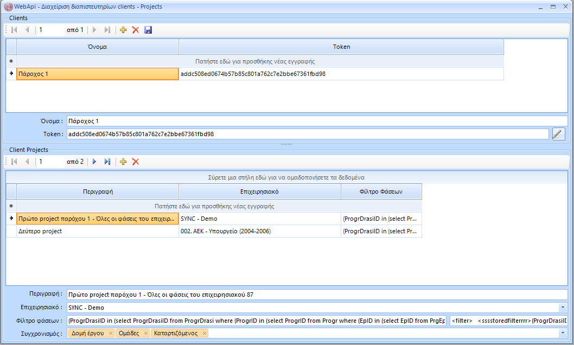Delete the selected client project
This screenshot has width=574, height=345.
[136, 162]
